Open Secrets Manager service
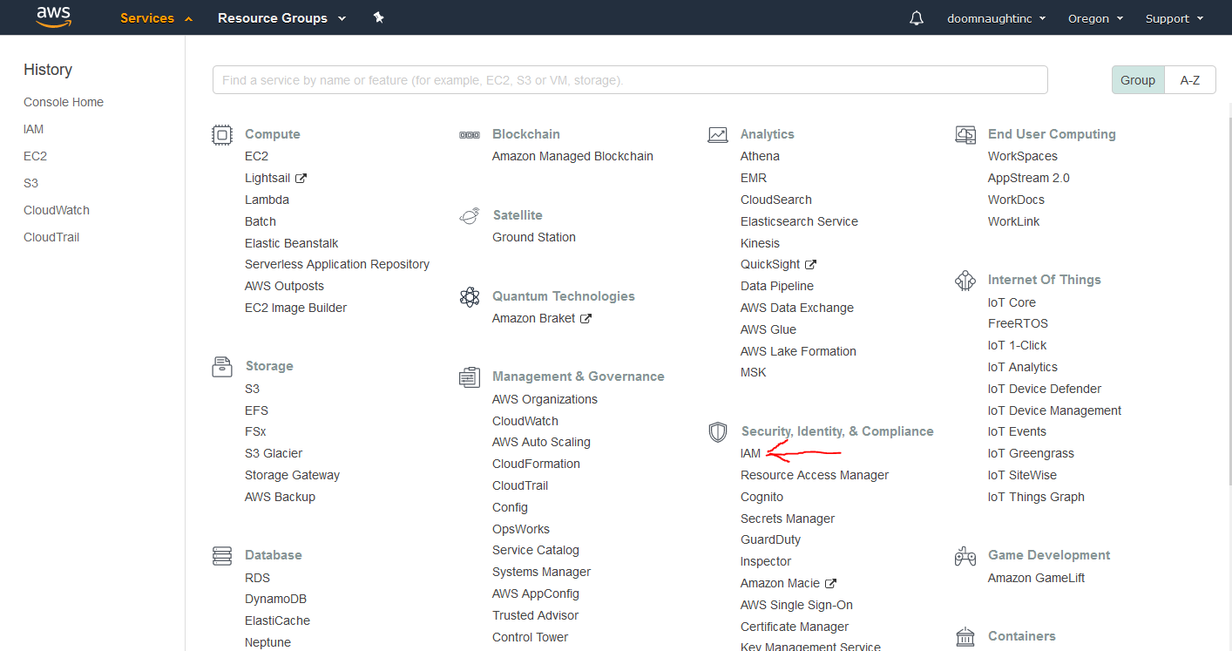The image size is (1232, 651). coord(788,519)
